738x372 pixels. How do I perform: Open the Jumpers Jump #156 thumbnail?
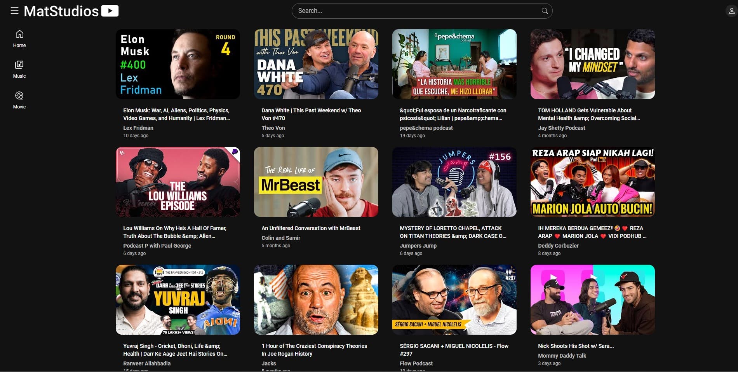[454, 182]
